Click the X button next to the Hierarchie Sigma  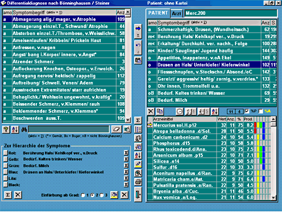[x=18, y=195]
